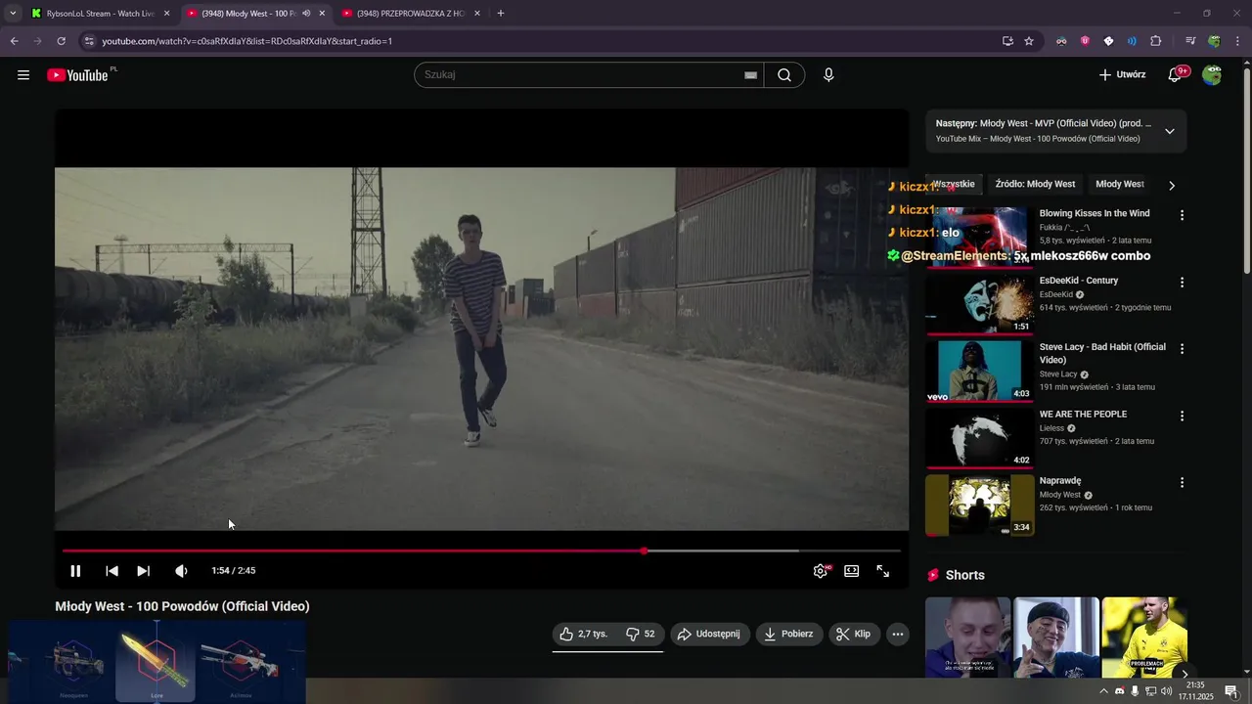Open more actions ellipsis under video

point(898,634)
